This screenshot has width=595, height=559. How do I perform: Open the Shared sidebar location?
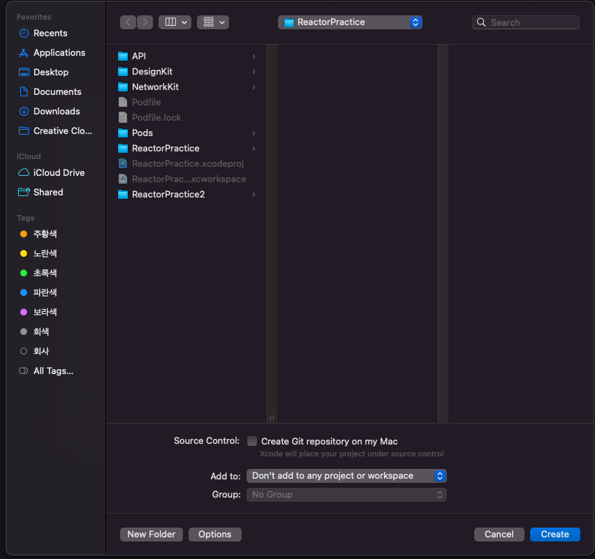tap(41, 193)
